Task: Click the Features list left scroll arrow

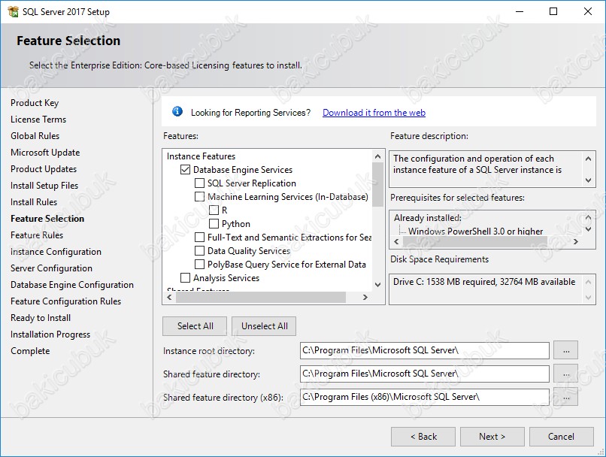Action: [169, 297]
